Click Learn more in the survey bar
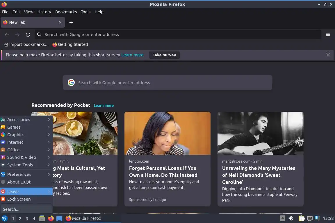The width and height of the screenshot is (335, 223). tap(132, 55)
